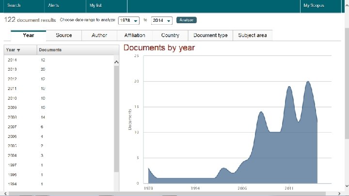Viewport: 349px width, 196px height.
Task: Click the Analyze button
Action: [186, 20]
